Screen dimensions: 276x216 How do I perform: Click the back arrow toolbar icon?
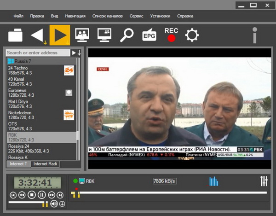click(x=37, y=35)
